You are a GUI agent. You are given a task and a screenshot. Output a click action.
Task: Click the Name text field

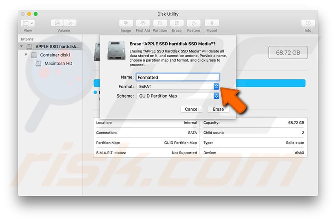pyautogui.click(x=177, y=77)
